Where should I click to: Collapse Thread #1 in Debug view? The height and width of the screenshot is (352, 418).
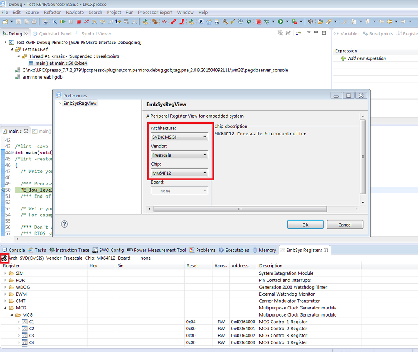(18, 56)
